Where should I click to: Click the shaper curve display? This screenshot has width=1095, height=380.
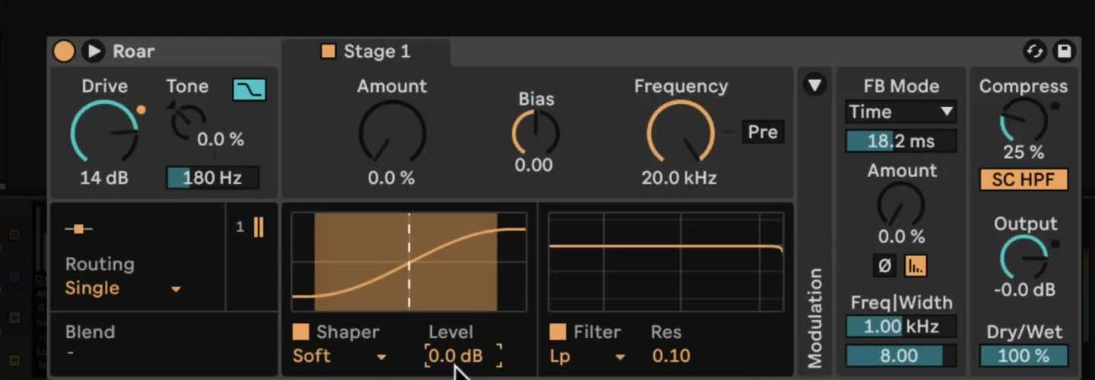[409, 262]
